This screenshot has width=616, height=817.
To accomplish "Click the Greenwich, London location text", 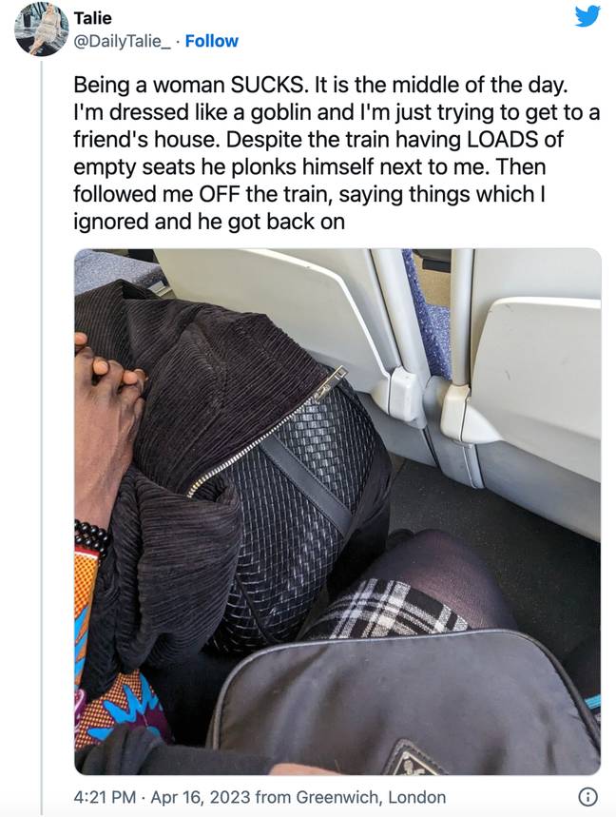I will coord(371,797).
